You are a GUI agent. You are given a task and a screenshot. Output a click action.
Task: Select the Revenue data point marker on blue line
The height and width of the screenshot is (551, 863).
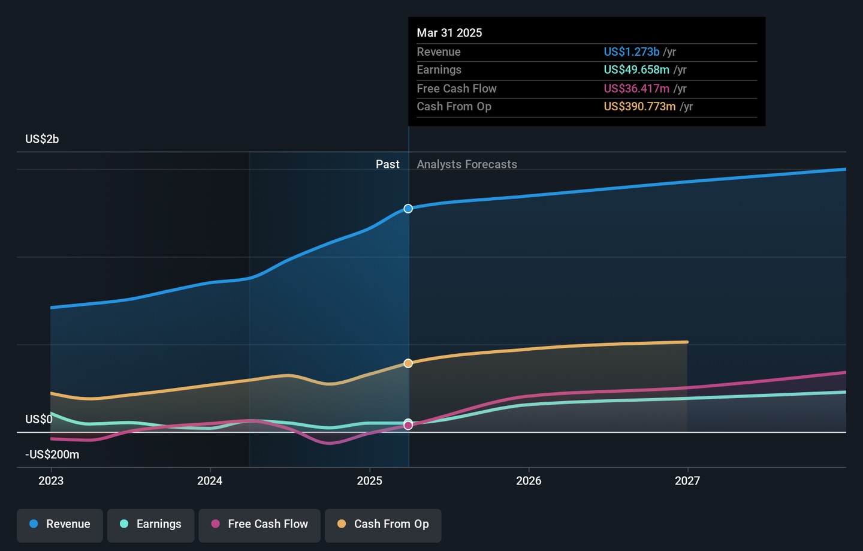click(x=408, y=209)
